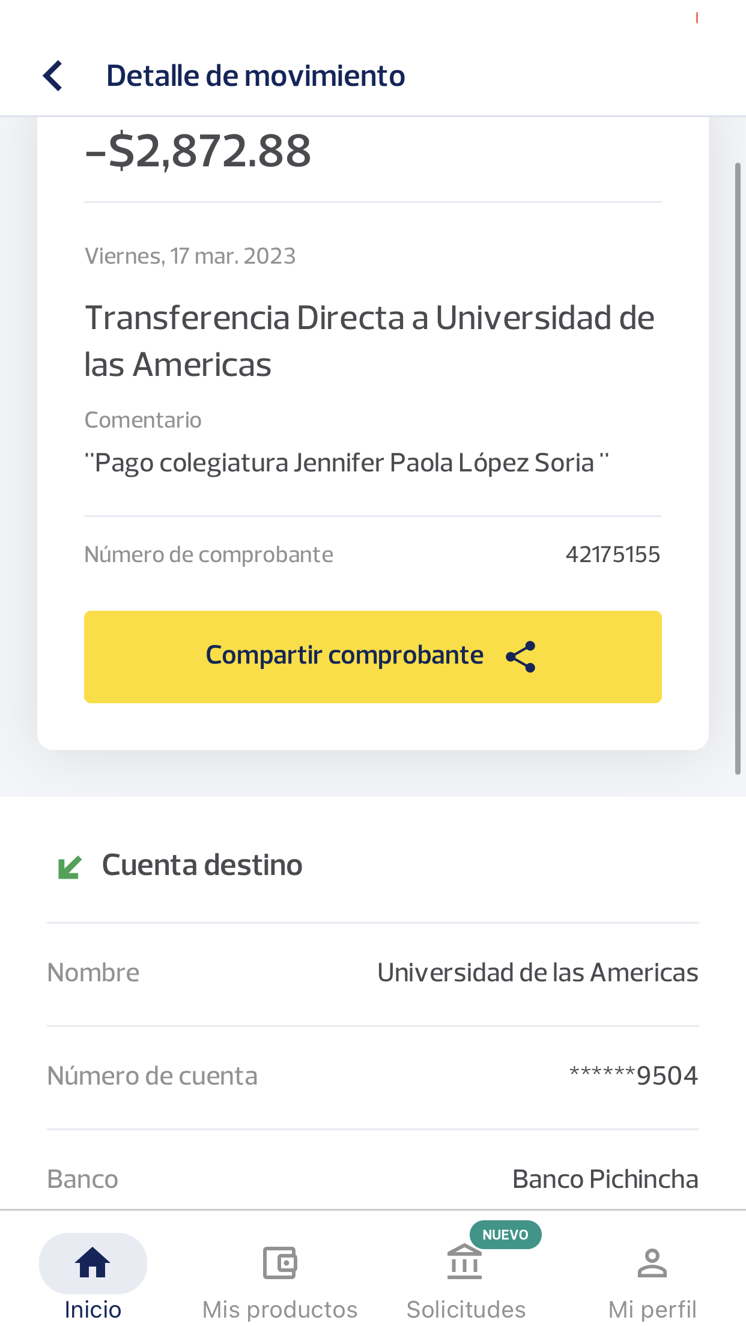Tap the Banco Pichincha bank value
This screenshot has width=746, height=1326.
[x=605, y=1179]
